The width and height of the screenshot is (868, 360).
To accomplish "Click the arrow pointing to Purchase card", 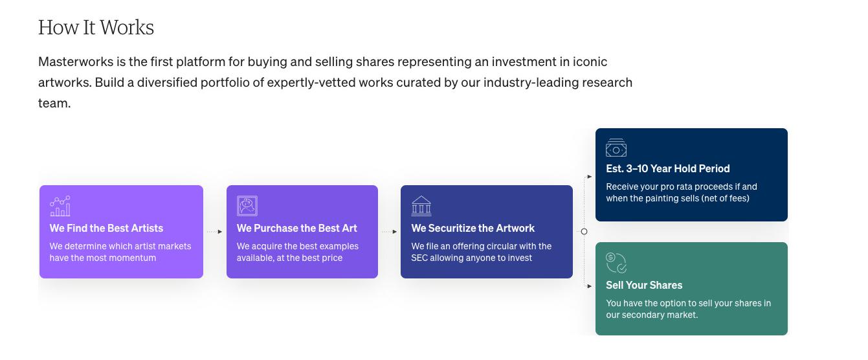I will (x=219, y=231).
